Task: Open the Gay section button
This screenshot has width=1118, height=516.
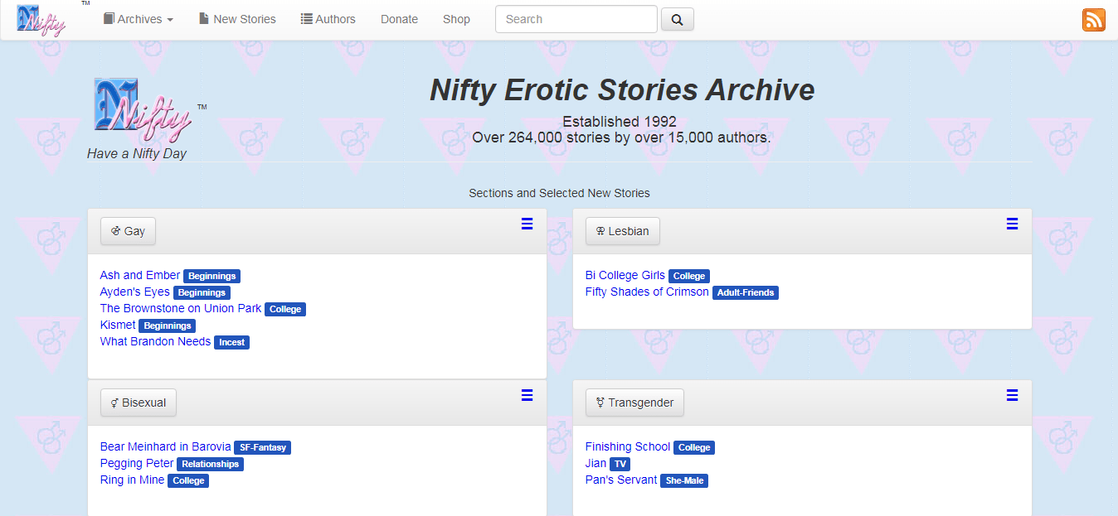Action: coord(128,231)
